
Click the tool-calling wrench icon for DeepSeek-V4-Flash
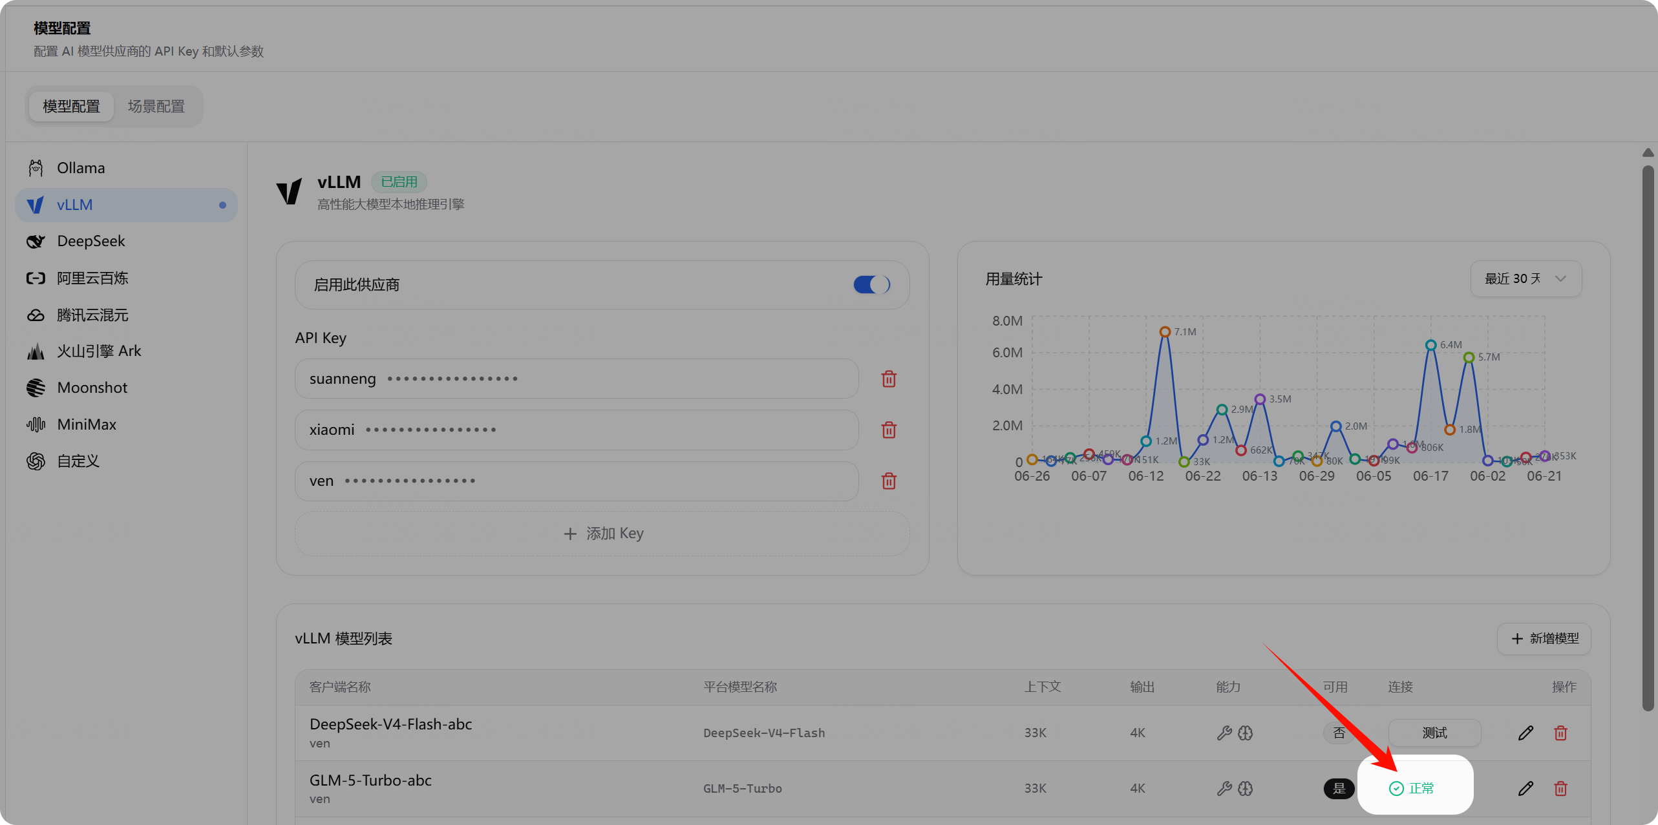click(1224, 733)
